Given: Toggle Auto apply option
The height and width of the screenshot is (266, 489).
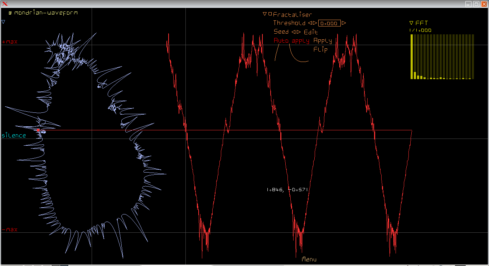Looking at the screenshot, I should point(291,40).
